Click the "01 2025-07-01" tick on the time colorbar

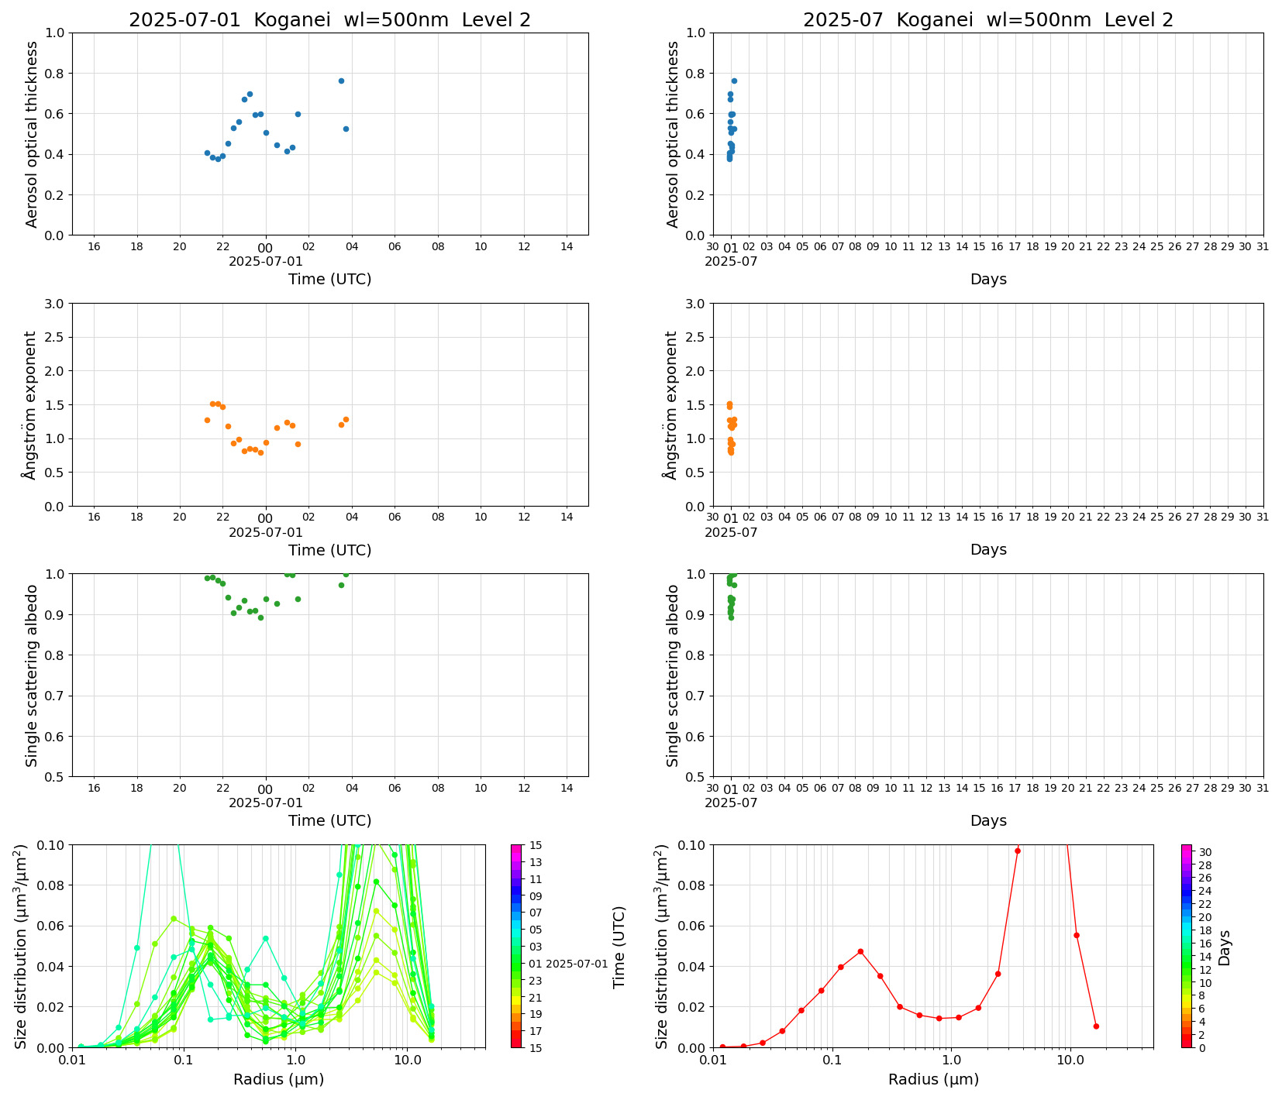569,964
